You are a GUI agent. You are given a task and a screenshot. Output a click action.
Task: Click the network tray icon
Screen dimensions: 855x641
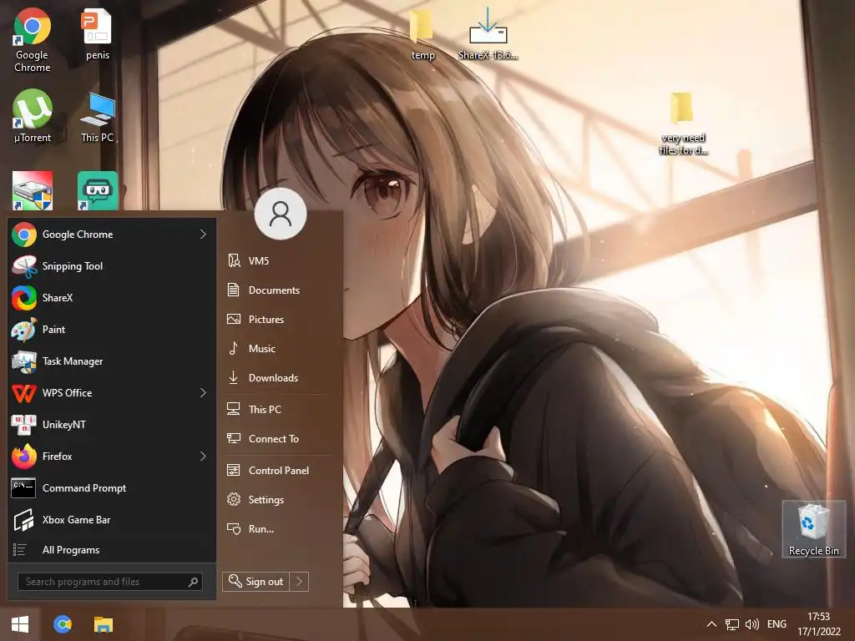click(x=731, y=624)
